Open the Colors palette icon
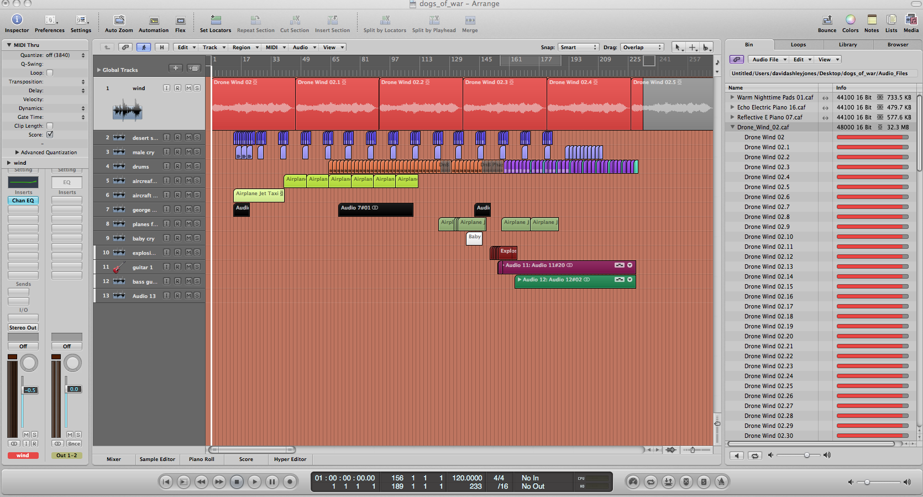This screenshot has height=497, width=923. coord(850,20)
